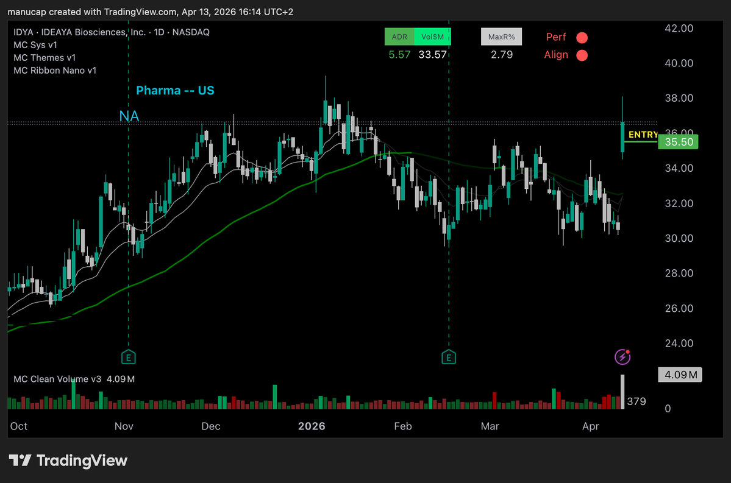Click the Vol$M table header cell
The height and width of the screenshot is (483, 731).
point(433,37)
